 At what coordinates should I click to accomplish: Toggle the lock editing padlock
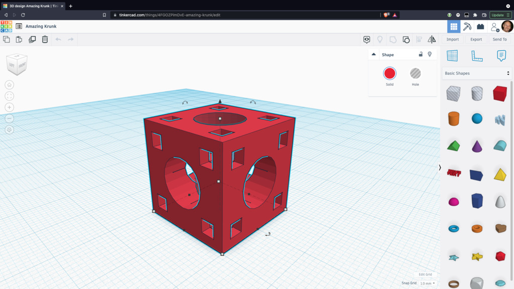click(421, 54)
